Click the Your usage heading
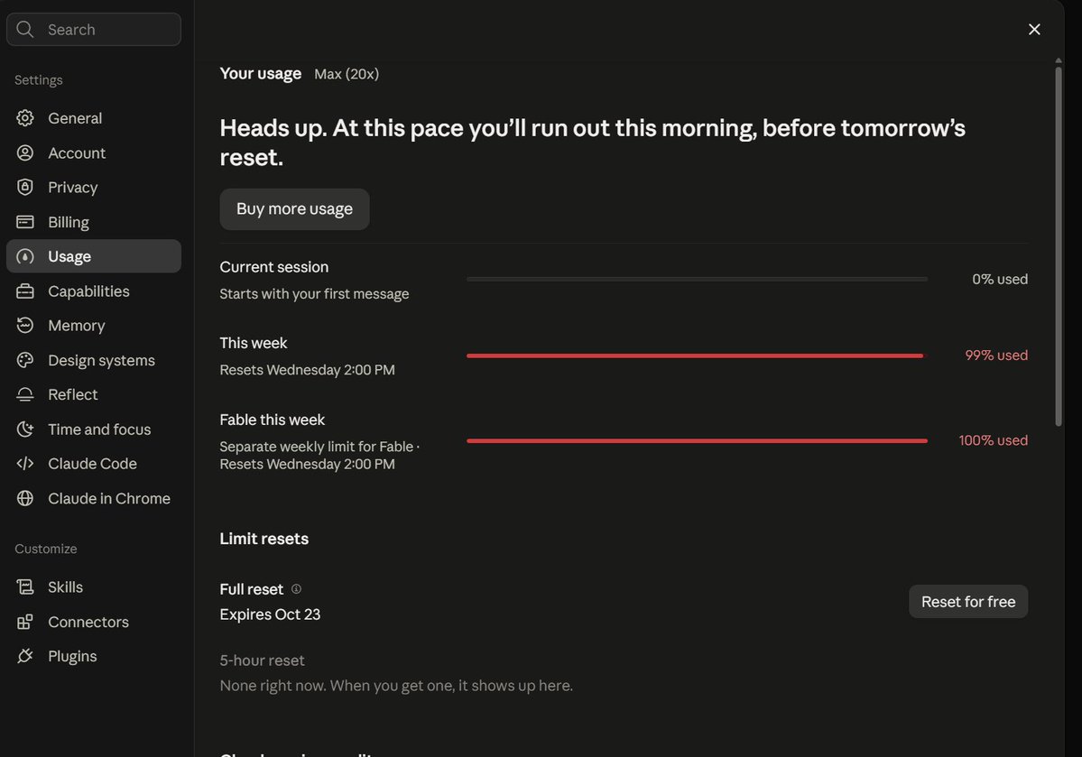The image size is (1082, 757). tap(260, 73)
